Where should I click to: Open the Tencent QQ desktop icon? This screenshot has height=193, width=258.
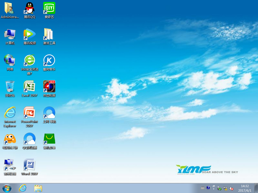click(x=29, y=8)
